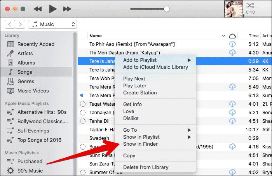272x176 pixels.
Task: Open the Sufi Evenings playlist
Action: (33, 131)
